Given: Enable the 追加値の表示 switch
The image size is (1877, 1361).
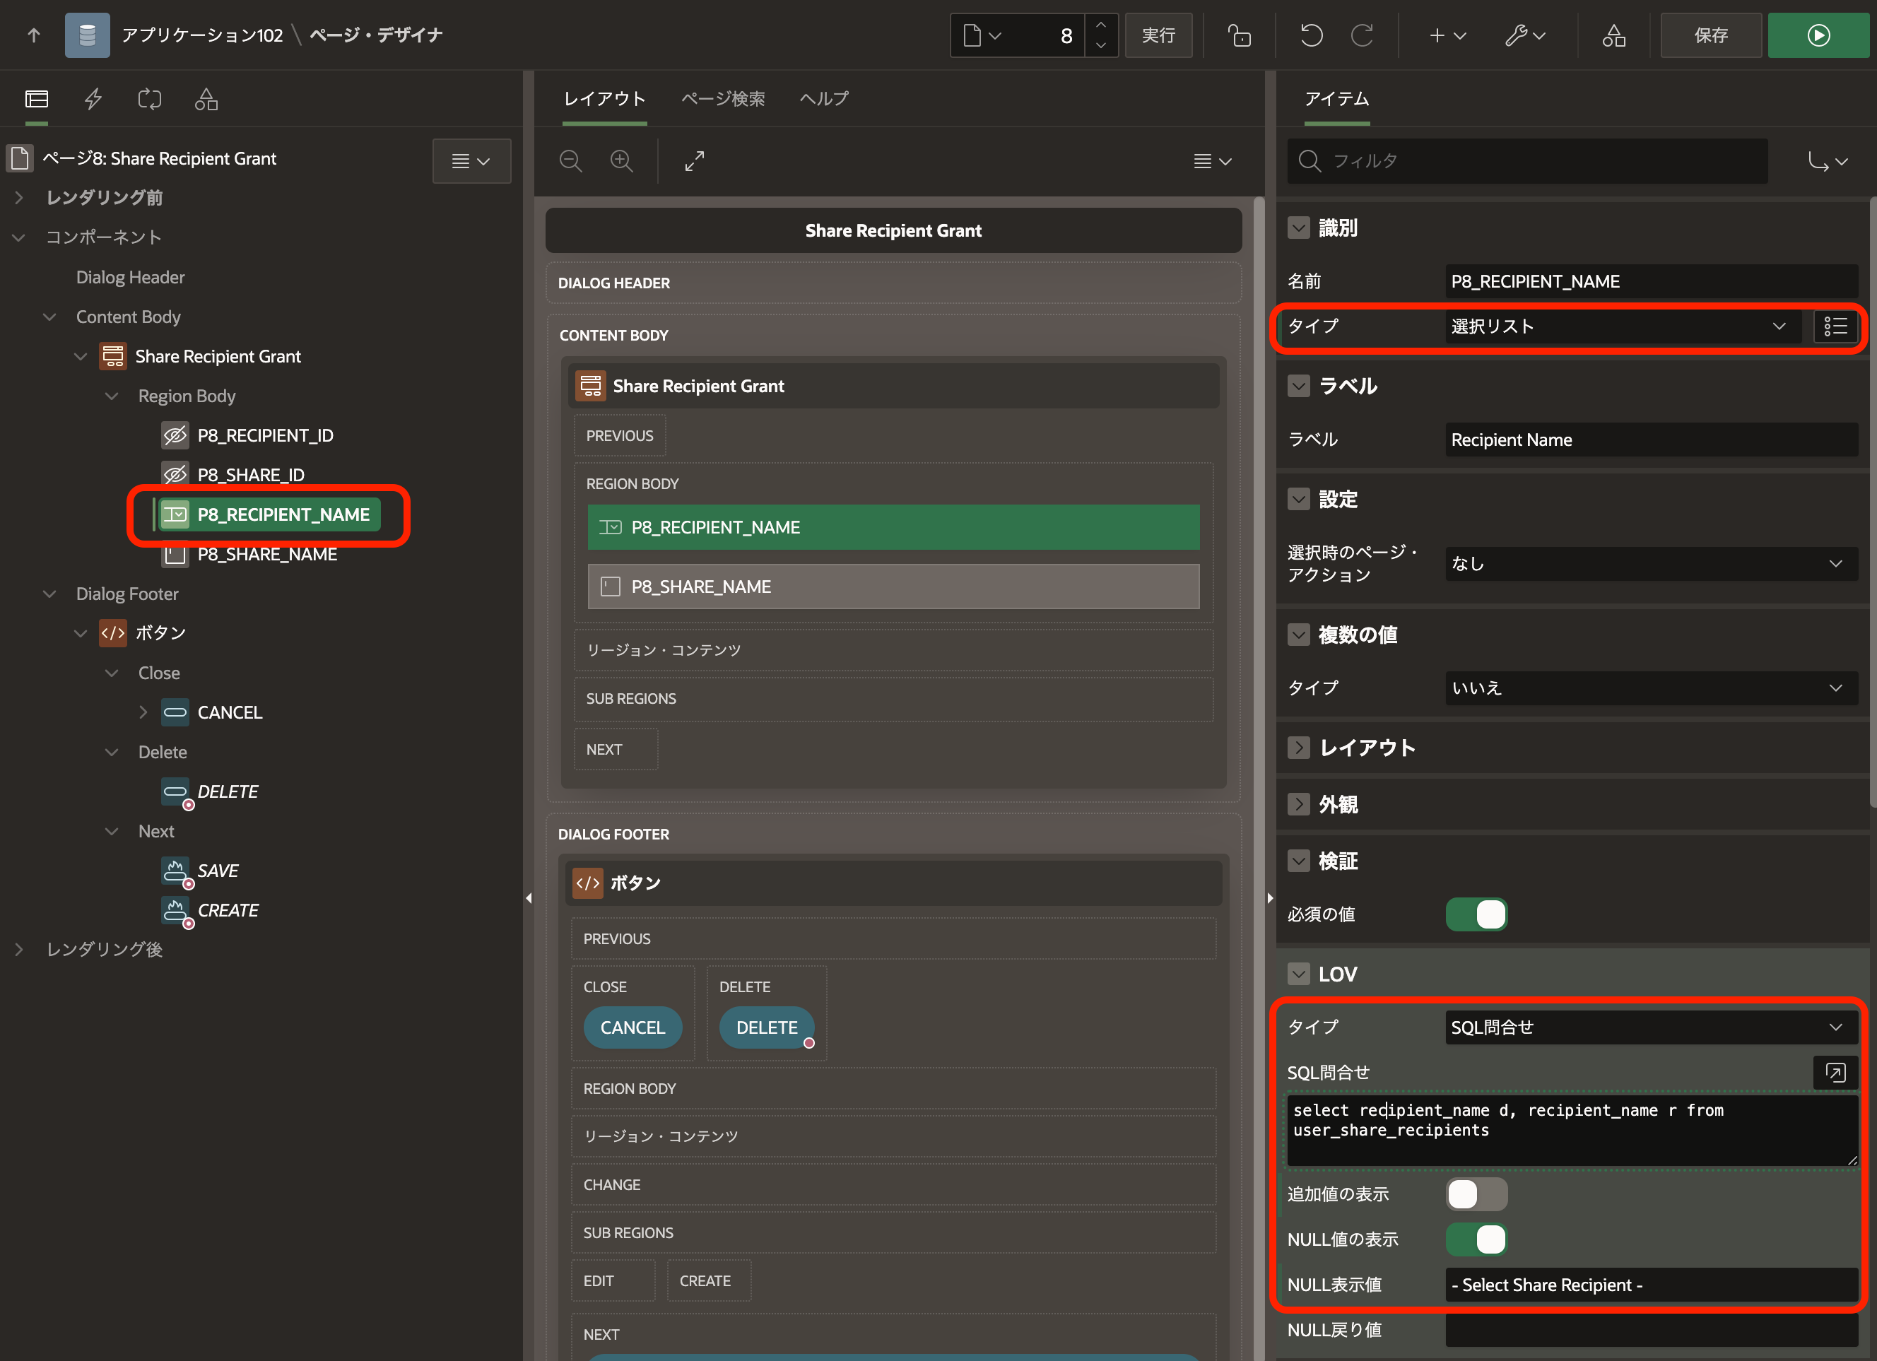Looking at the screenshot, I should pyautogui.click(x=1476, y=1194).
